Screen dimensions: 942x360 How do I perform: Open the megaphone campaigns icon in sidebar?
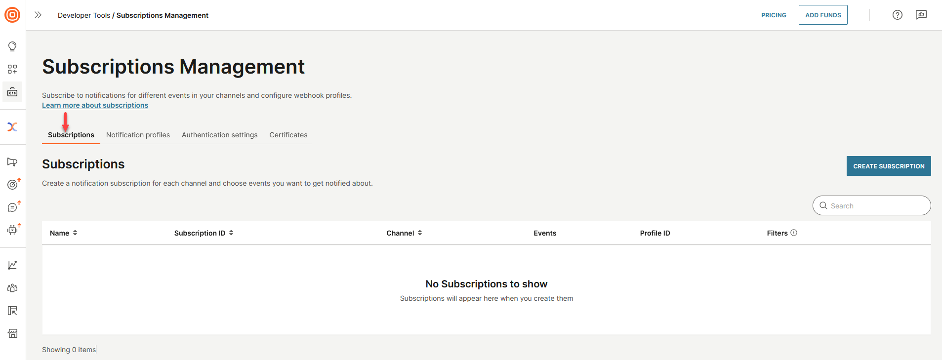[x=12, y=162]
